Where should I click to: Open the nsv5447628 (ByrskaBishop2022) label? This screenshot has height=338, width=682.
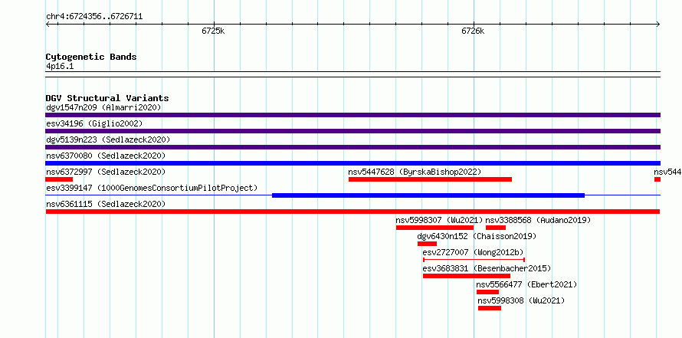click(415, 172)
